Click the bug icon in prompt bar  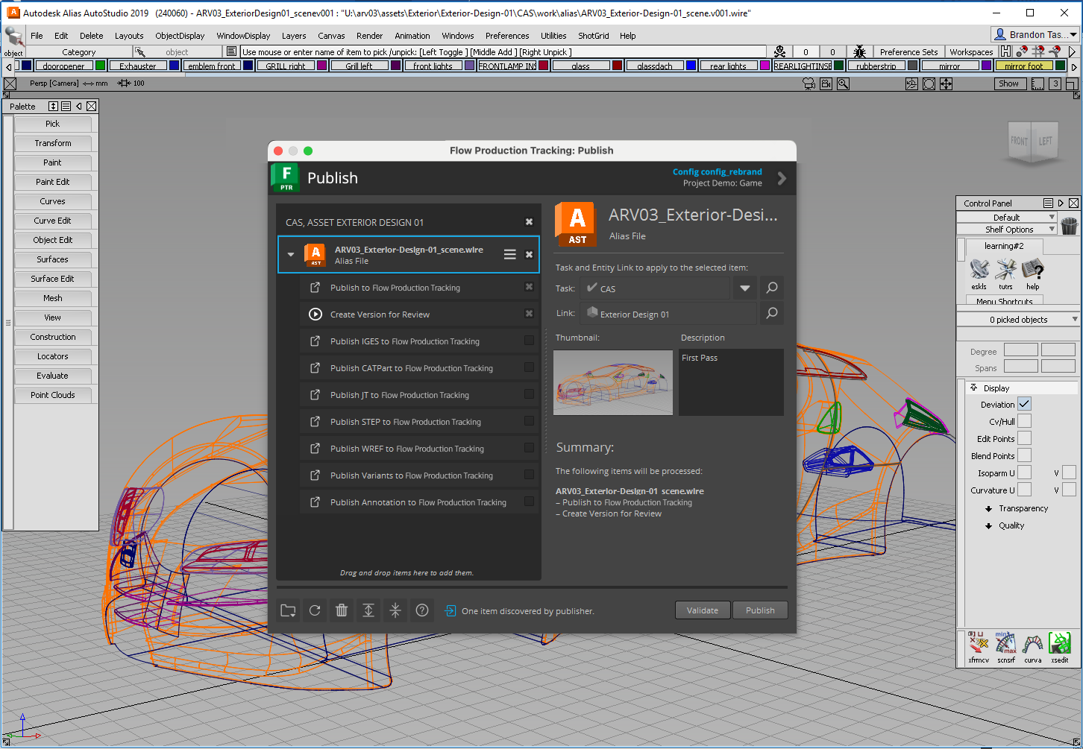tap(859, 51)
